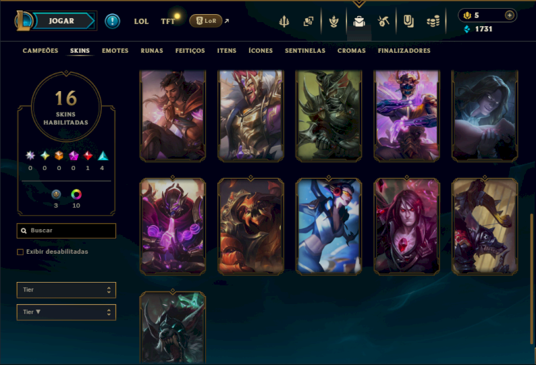Select the blue DJ skin thumbnail
This screenshot has height=365, width=536.
click(328, 226)
